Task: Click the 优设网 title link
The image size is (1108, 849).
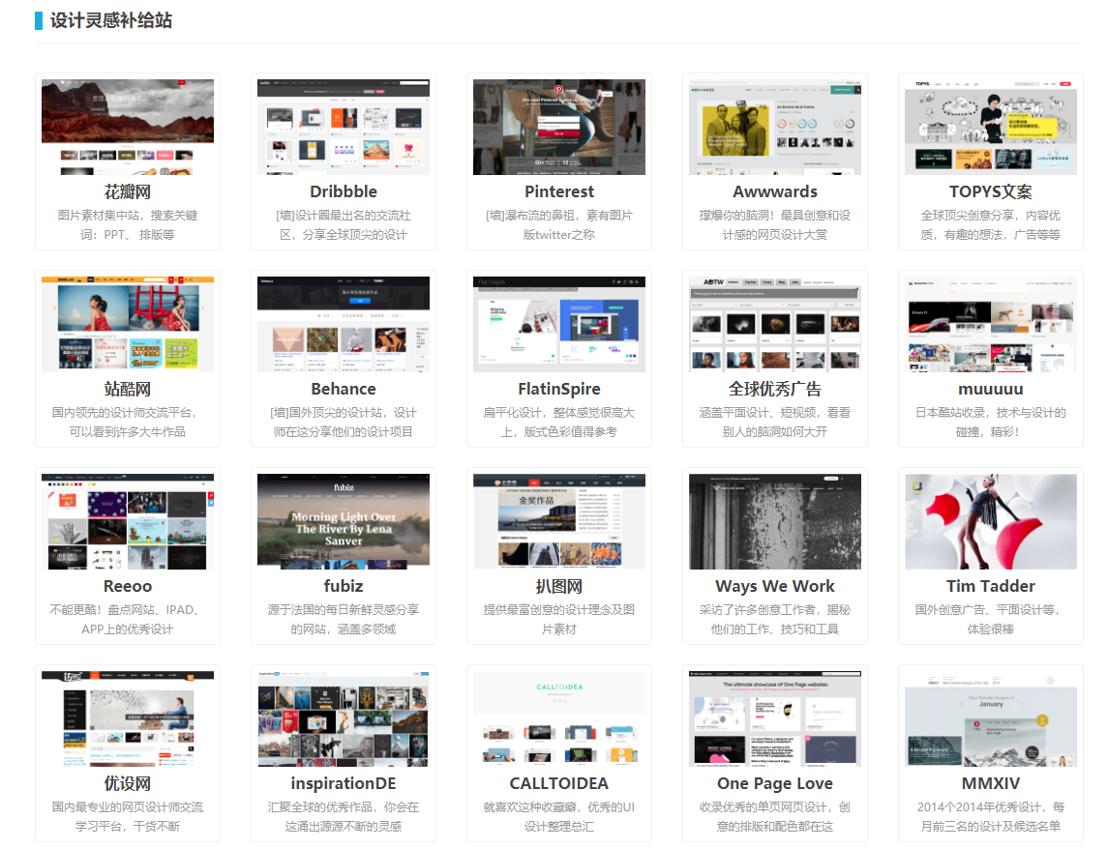Action: [x=127, y=783]
